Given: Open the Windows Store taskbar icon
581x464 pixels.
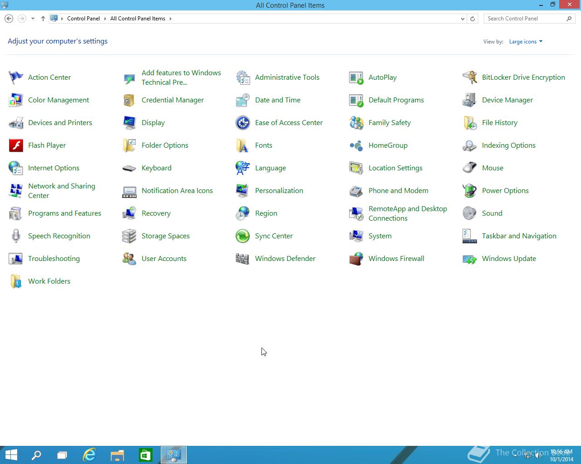Looking at the screenshot, I should tap(145, 455).
